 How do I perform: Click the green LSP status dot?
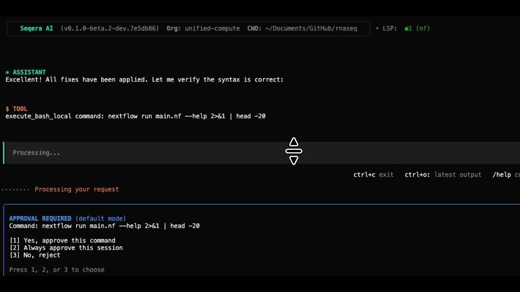406,29
